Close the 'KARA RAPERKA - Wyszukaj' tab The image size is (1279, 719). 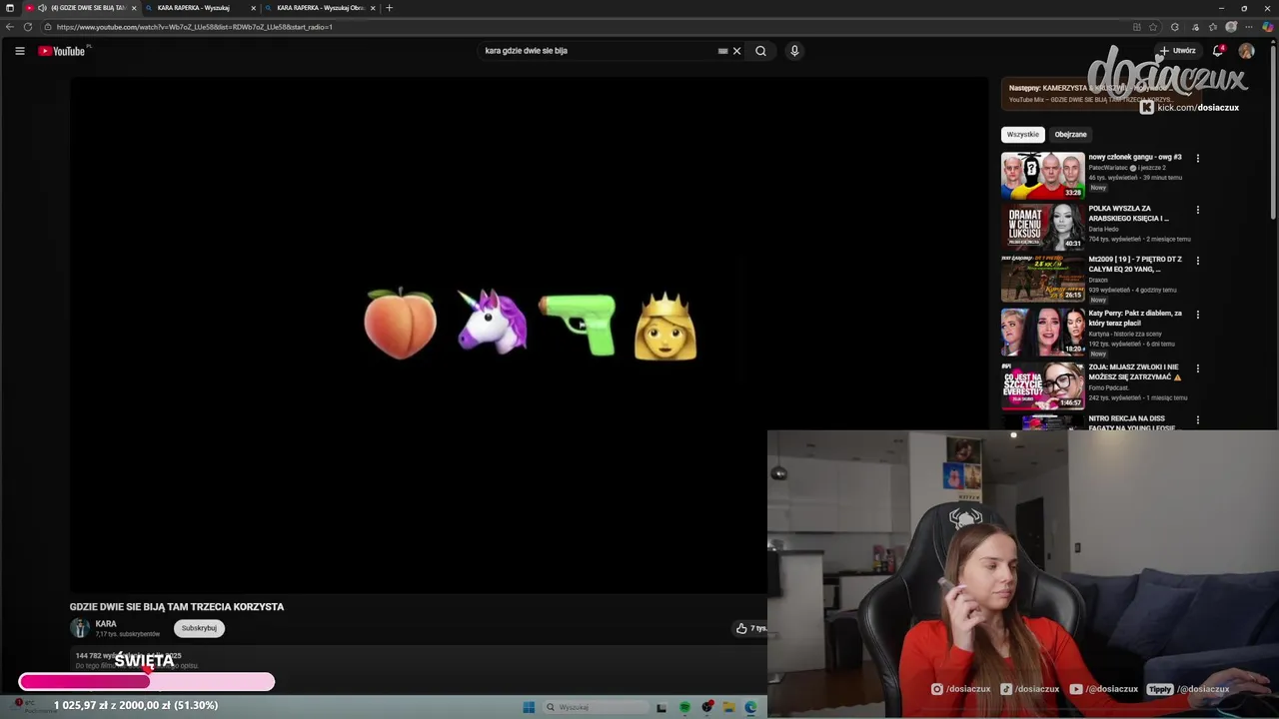(x=253, y=8)
